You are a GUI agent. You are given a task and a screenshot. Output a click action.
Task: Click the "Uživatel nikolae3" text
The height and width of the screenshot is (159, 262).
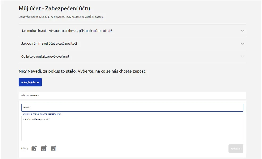(x=30, y=95)
